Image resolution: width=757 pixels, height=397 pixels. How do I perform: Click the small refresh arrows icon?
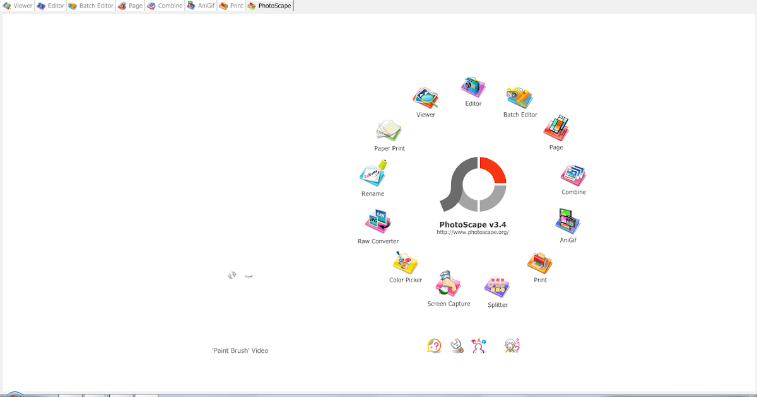[232, 275]
